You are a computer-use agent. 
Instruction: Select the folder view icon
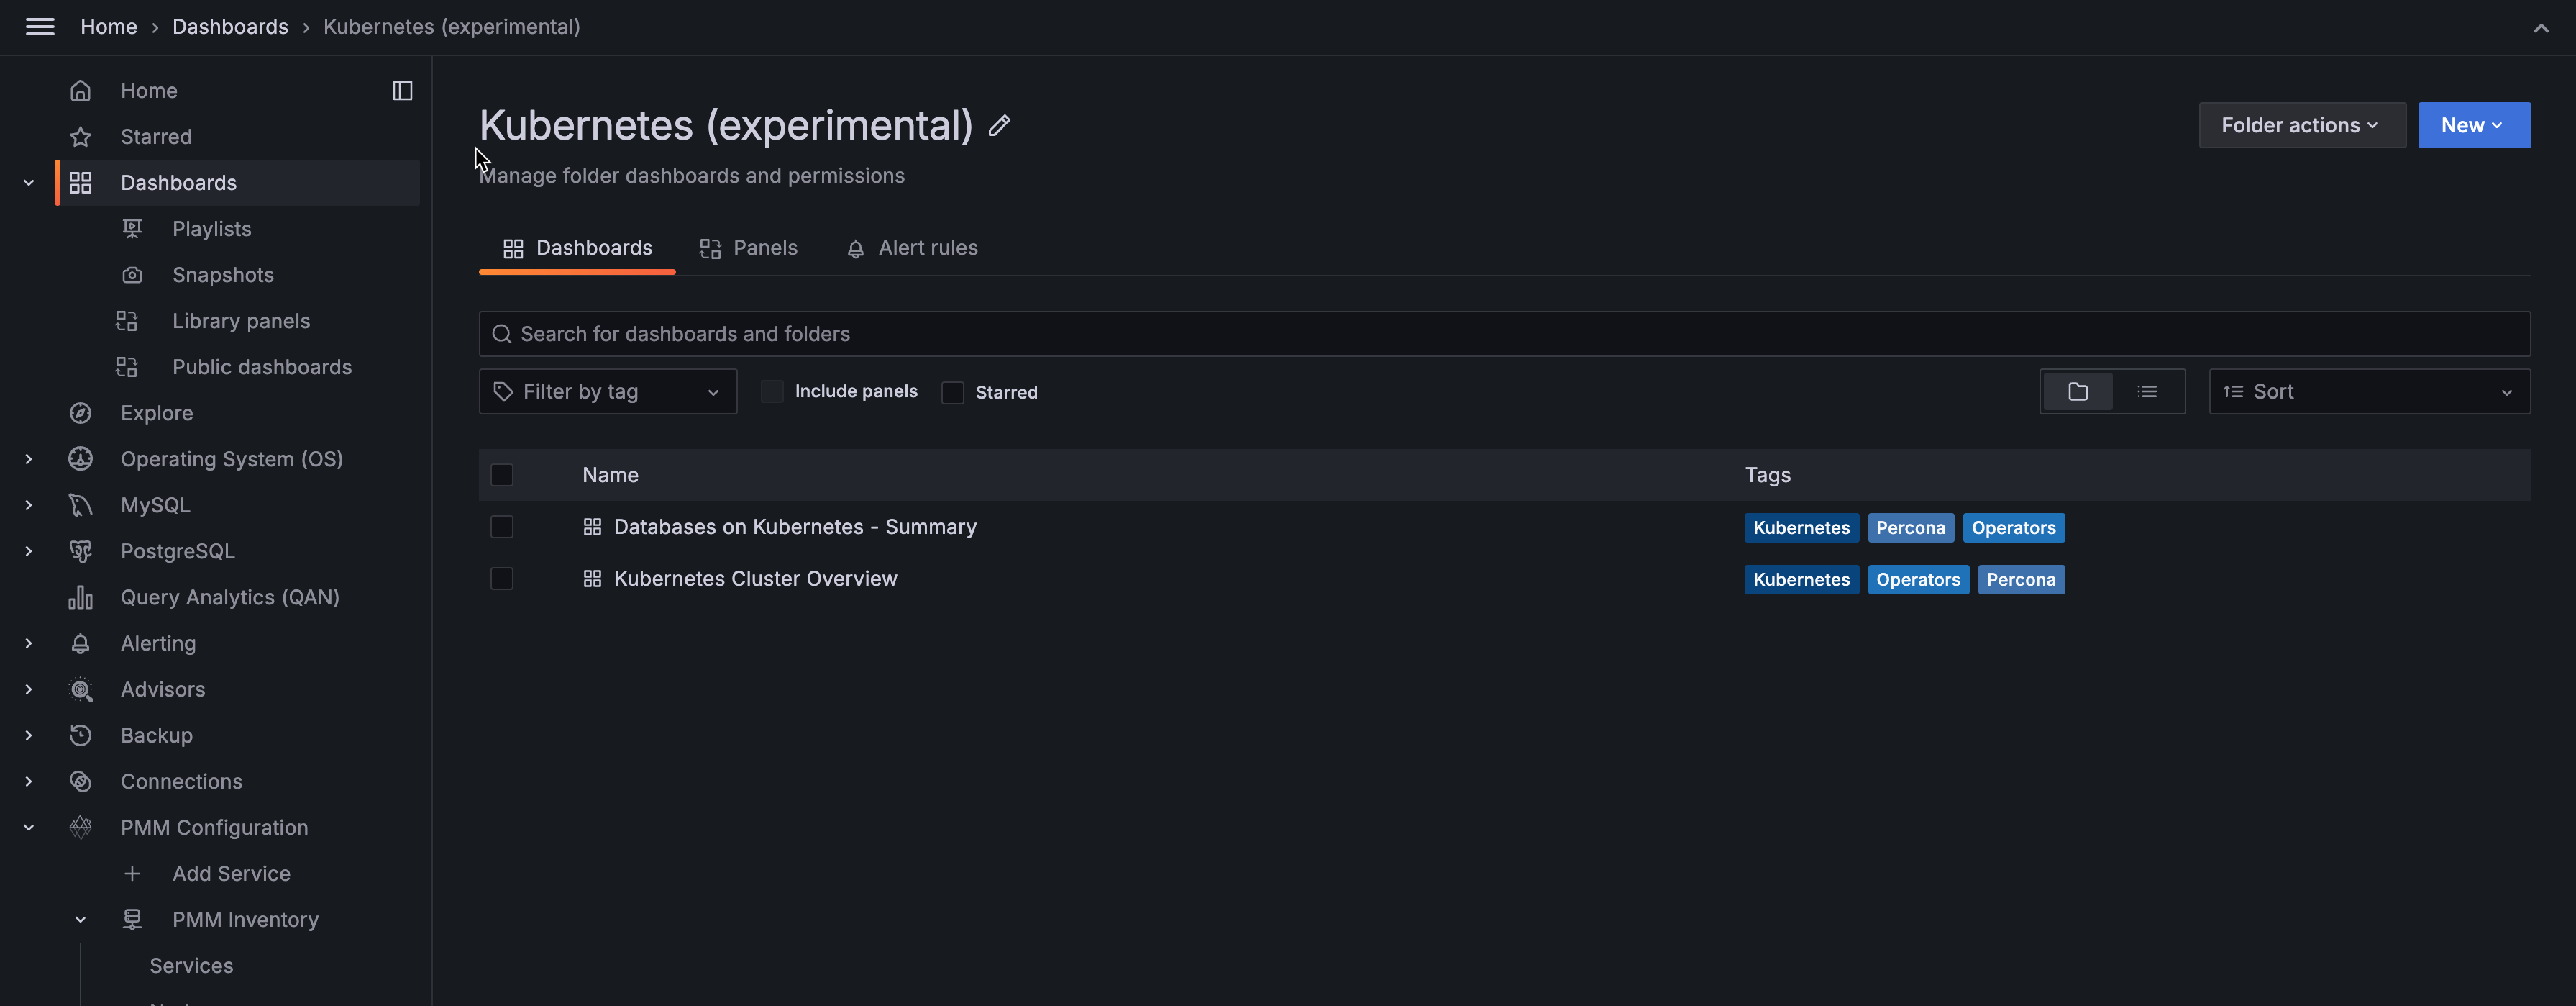pos(2077,391)
